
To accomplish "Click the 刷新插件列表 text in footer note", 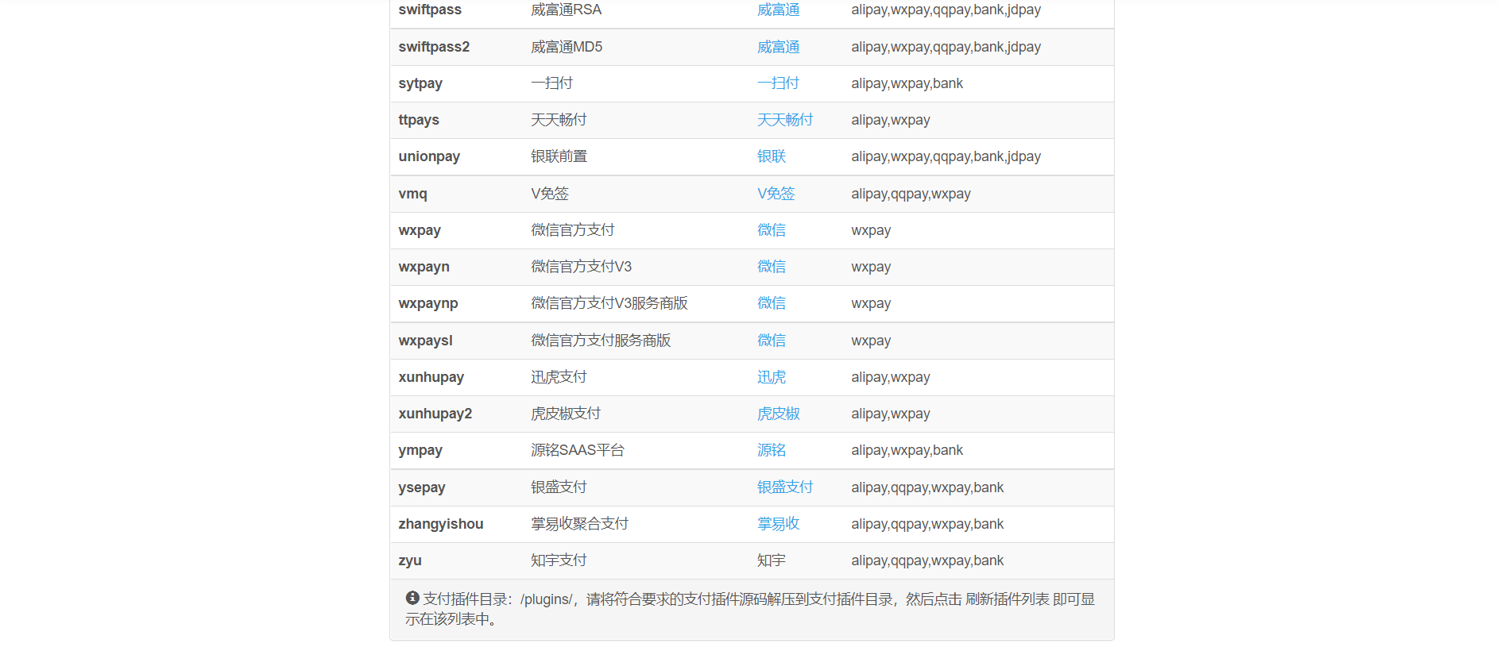I will click(1007, 599).
